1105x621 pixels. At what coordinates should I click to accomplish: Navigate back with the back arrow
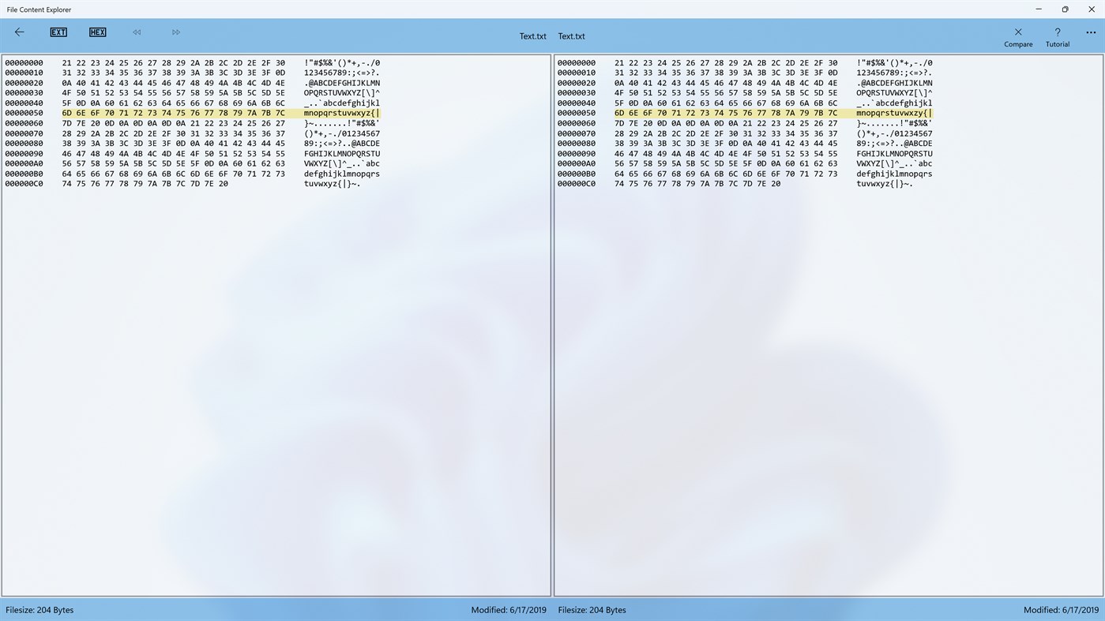pos(19,32)
